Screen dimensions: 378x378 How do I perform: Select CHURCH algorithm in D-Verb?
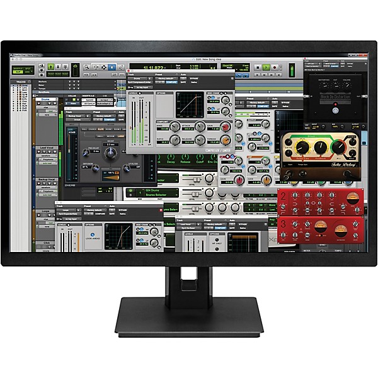tap(93, 129)
